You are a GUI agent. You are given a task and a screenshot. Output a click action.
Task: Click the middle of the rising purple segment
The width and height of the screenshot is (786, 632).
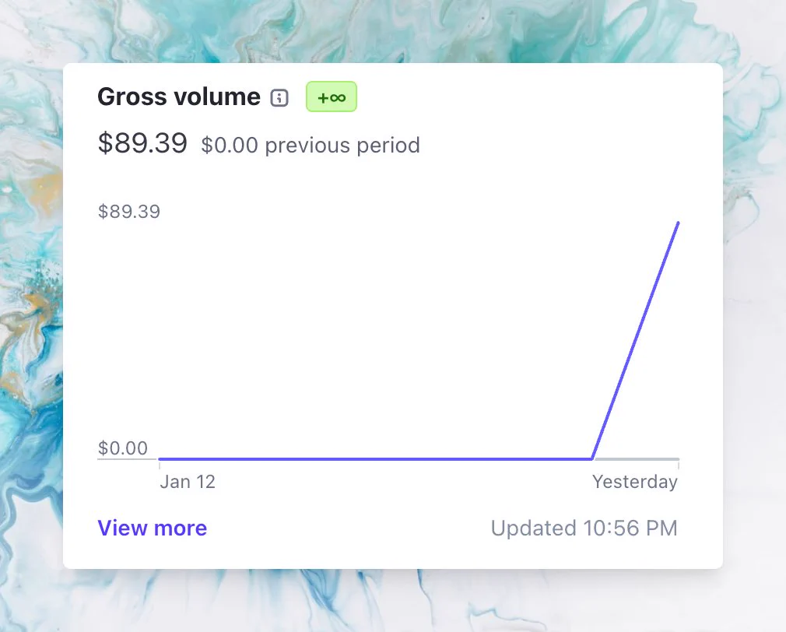pos(635,341)
